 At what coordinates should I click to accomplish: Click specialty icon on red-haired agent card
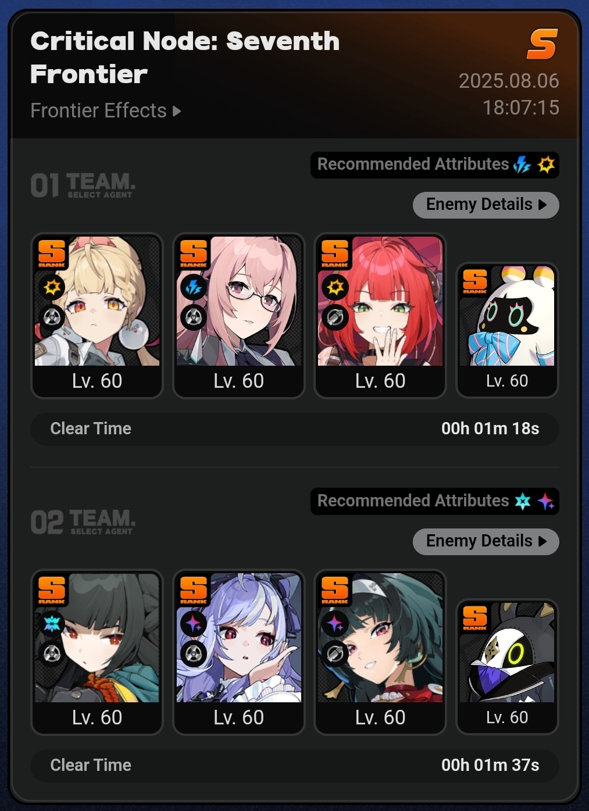(335, 317)
